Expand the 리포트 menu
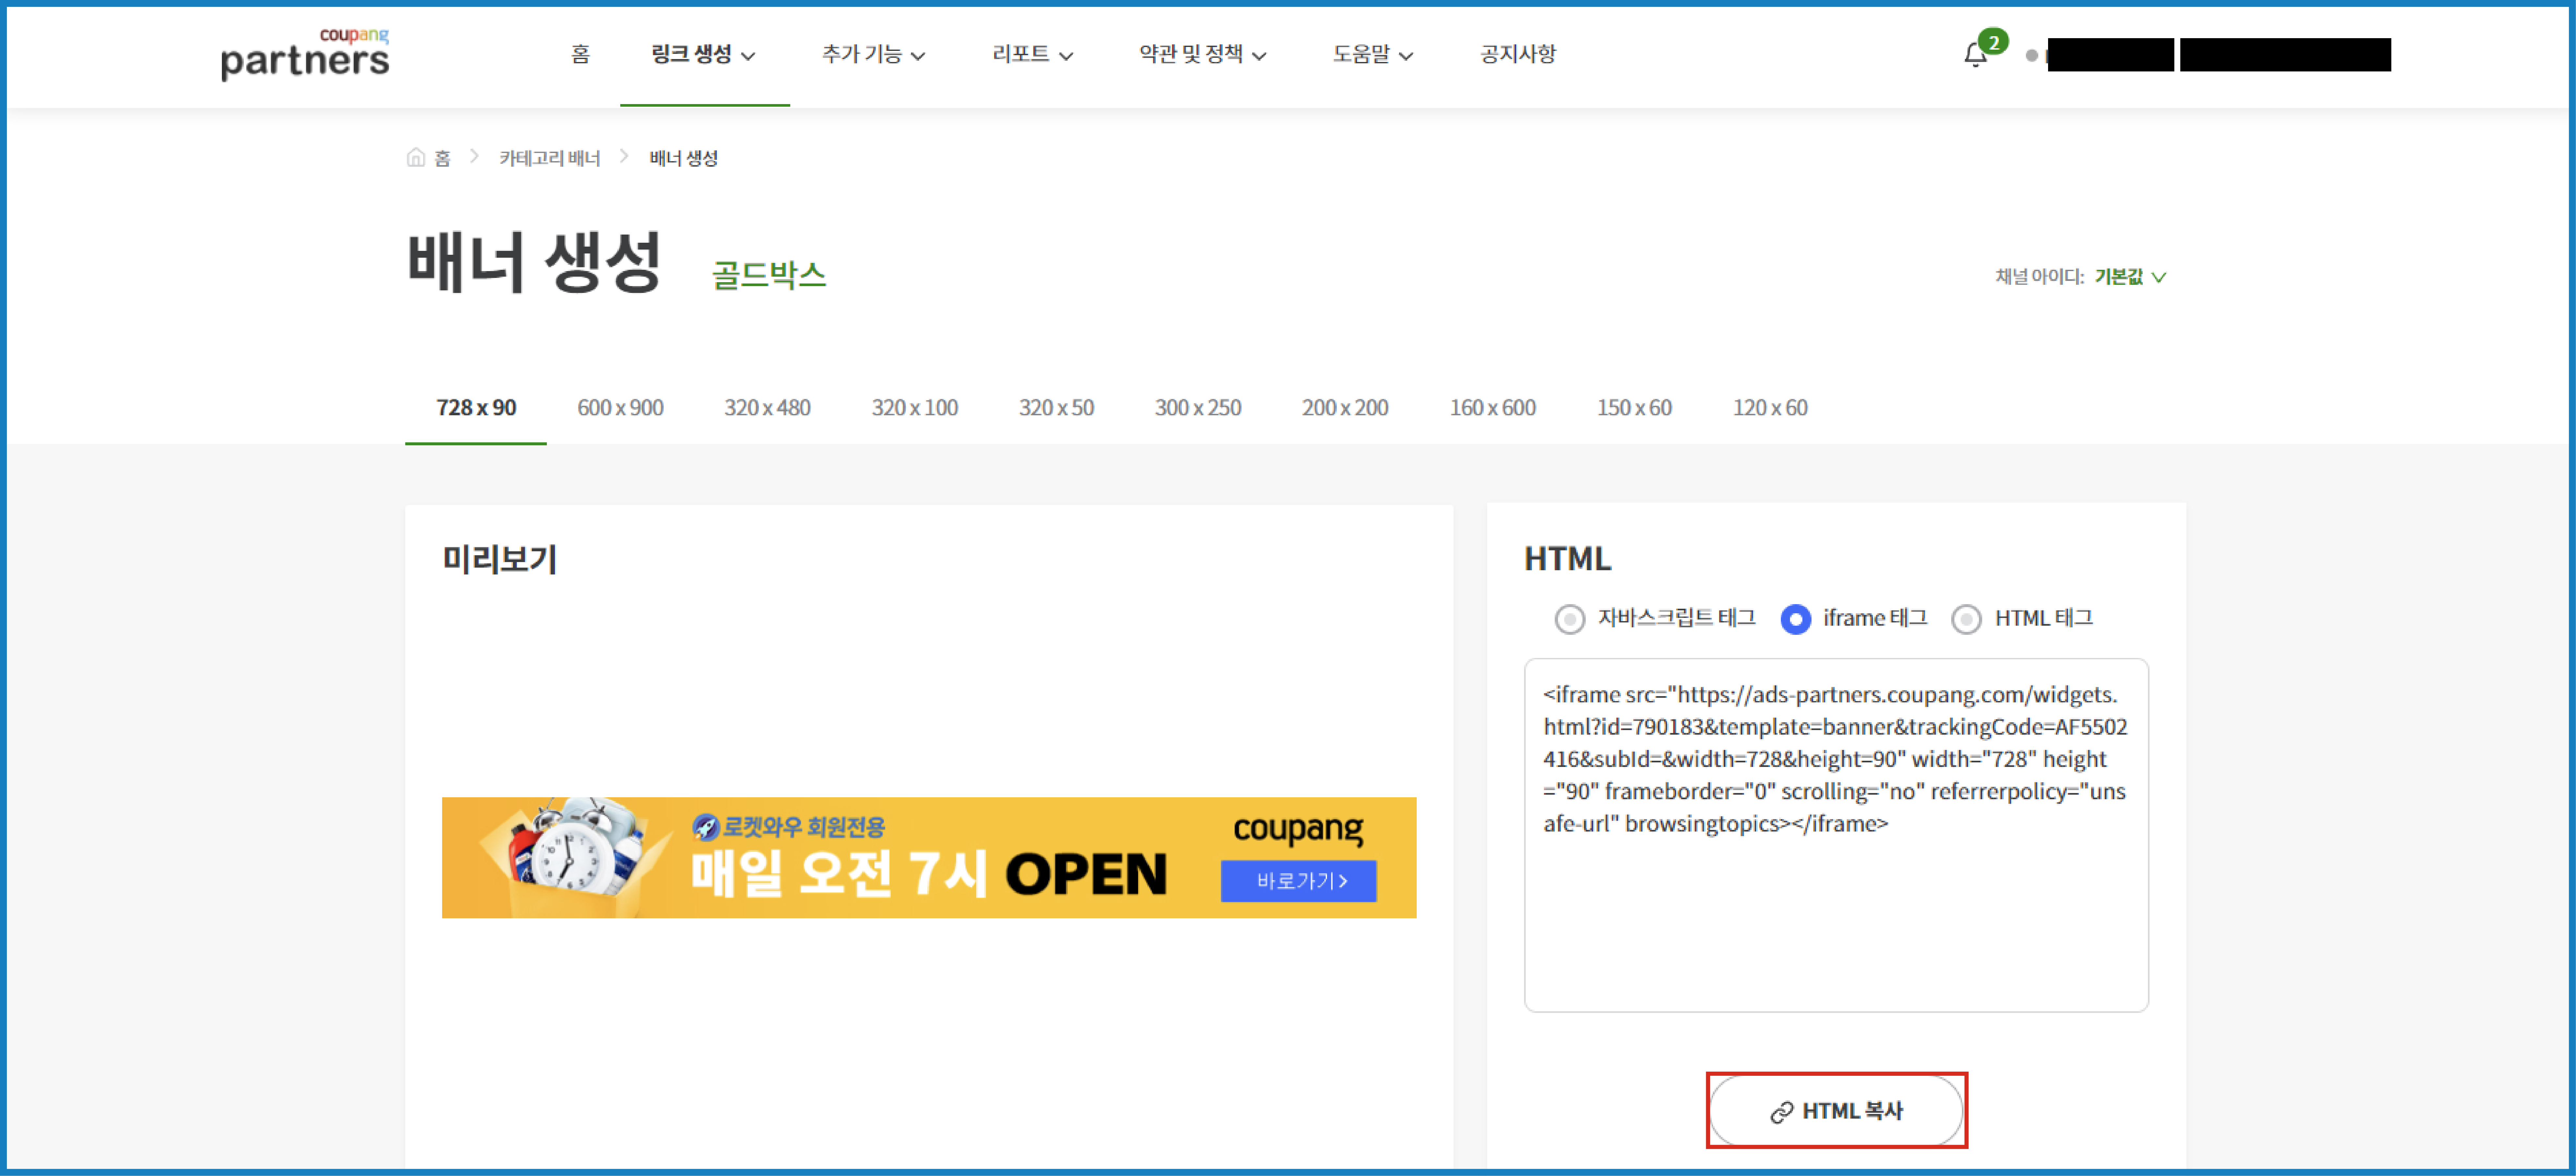Screen dimensions: 2576x1176 click(1032, 54)
